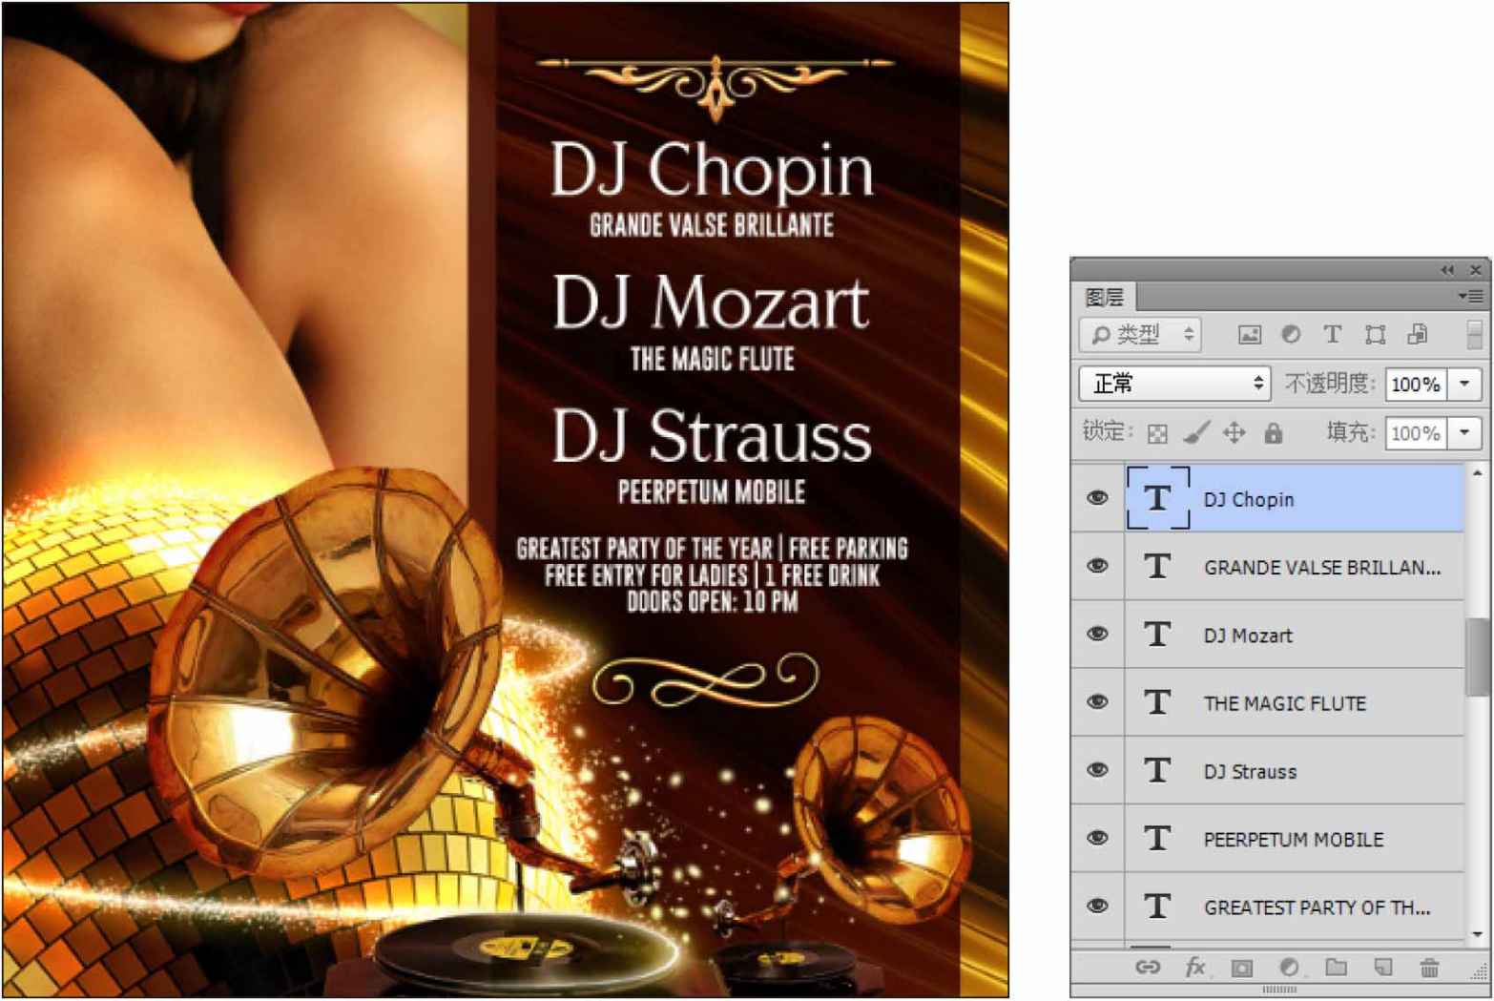Click GRANDE VALSE BRILLANTE text on poster
The image size is (1494, 1001).
[712, 225]
